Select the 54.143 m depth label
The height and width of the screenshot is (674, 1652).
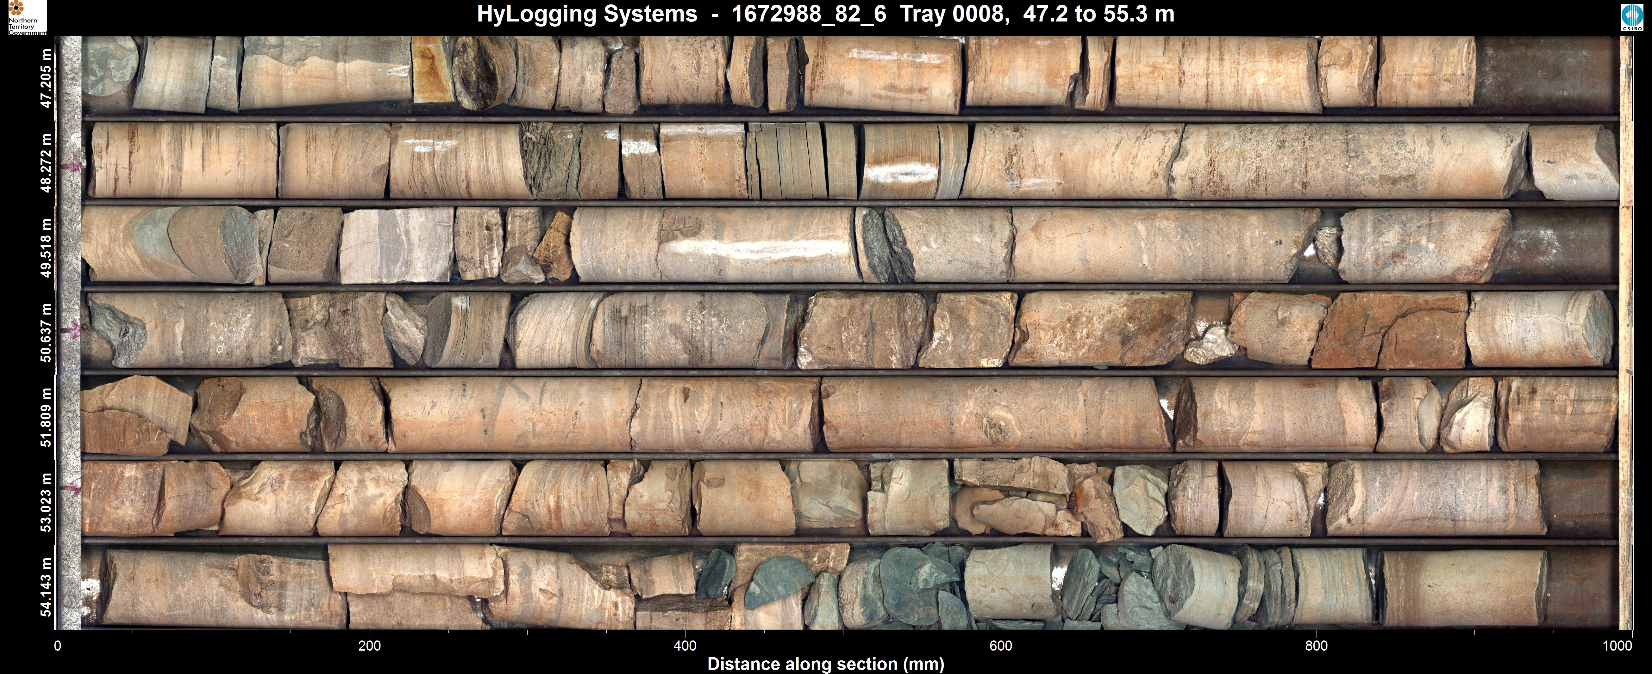[x=46, y=587]
